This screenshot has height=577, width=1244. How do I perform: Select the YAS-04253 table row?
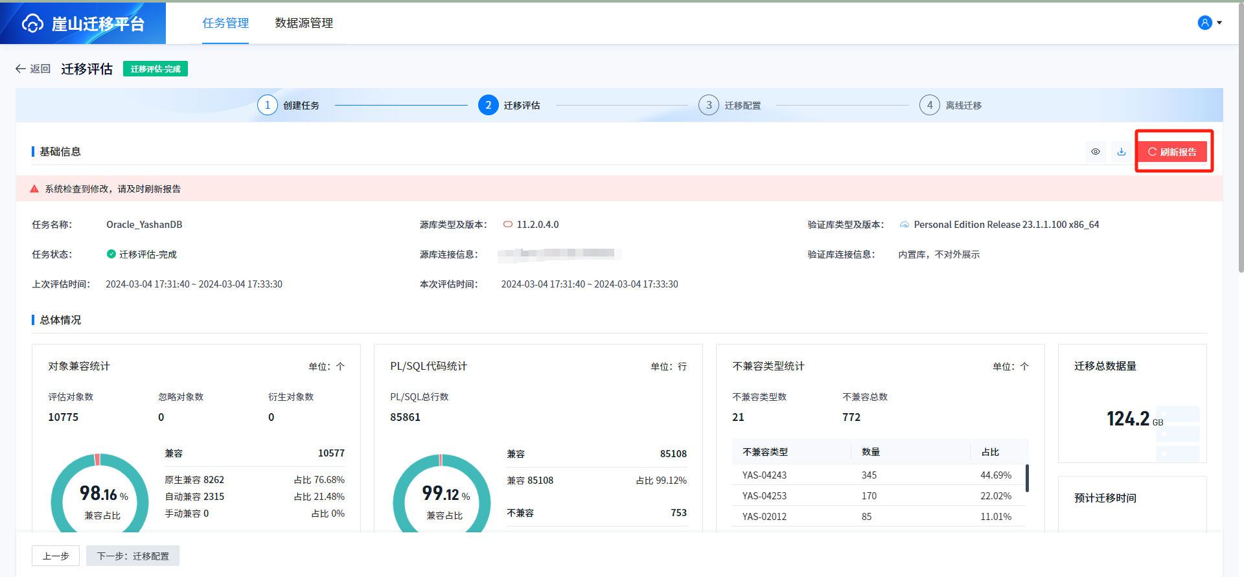878,495
